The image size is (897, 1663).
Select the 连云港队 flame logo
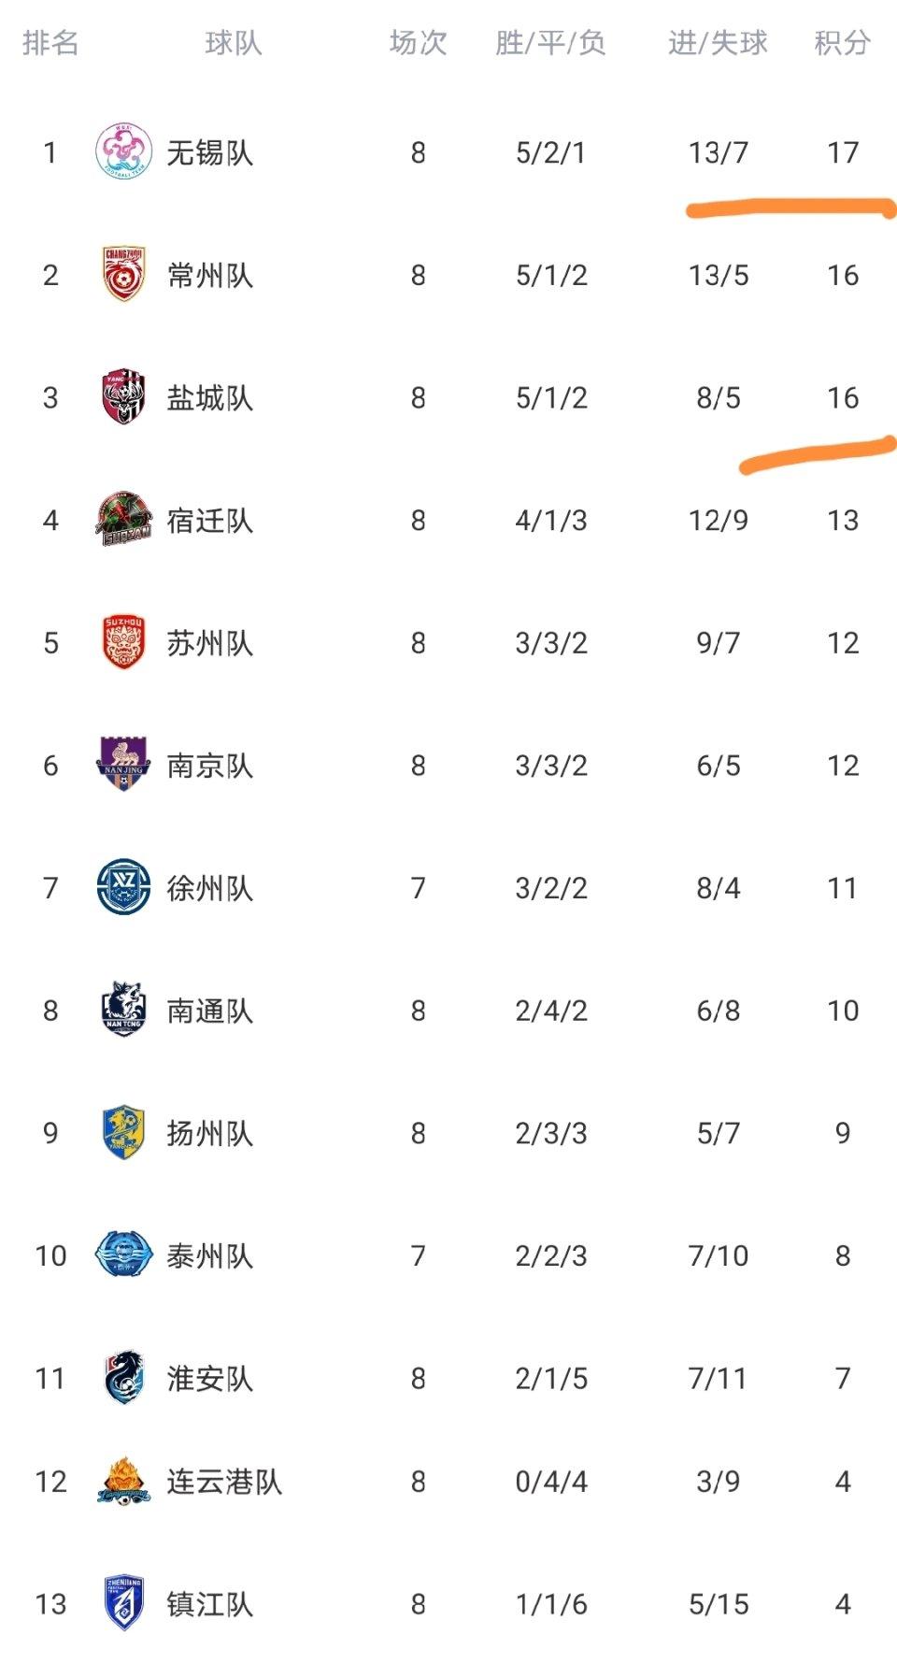click(x=124, y=1482)
